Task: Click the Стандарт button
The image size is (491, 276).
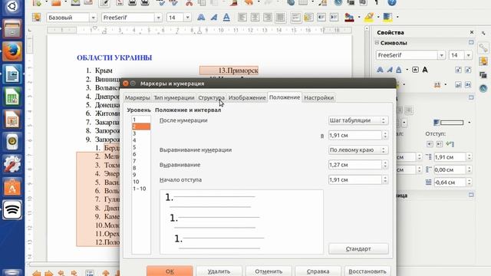Action: pos(358,248)
